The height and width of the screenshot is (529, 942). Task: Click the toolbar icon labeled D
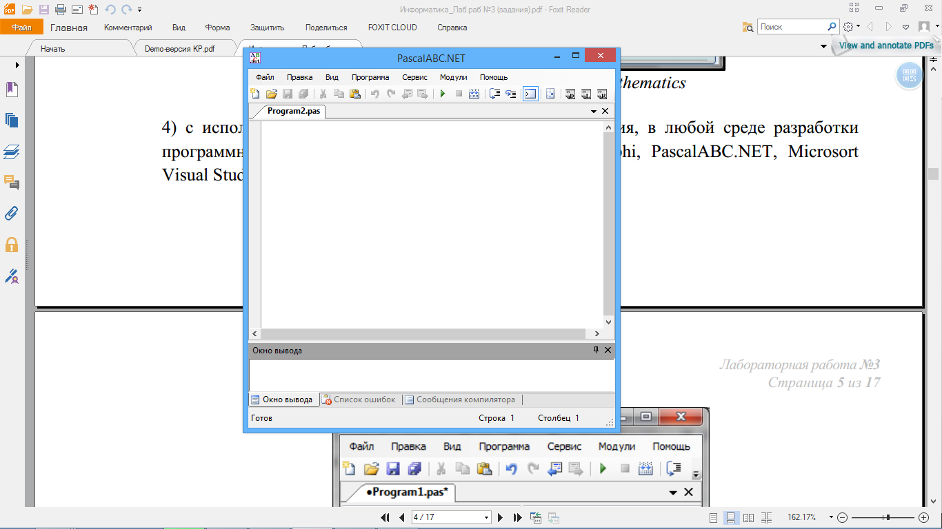point(570,94)
